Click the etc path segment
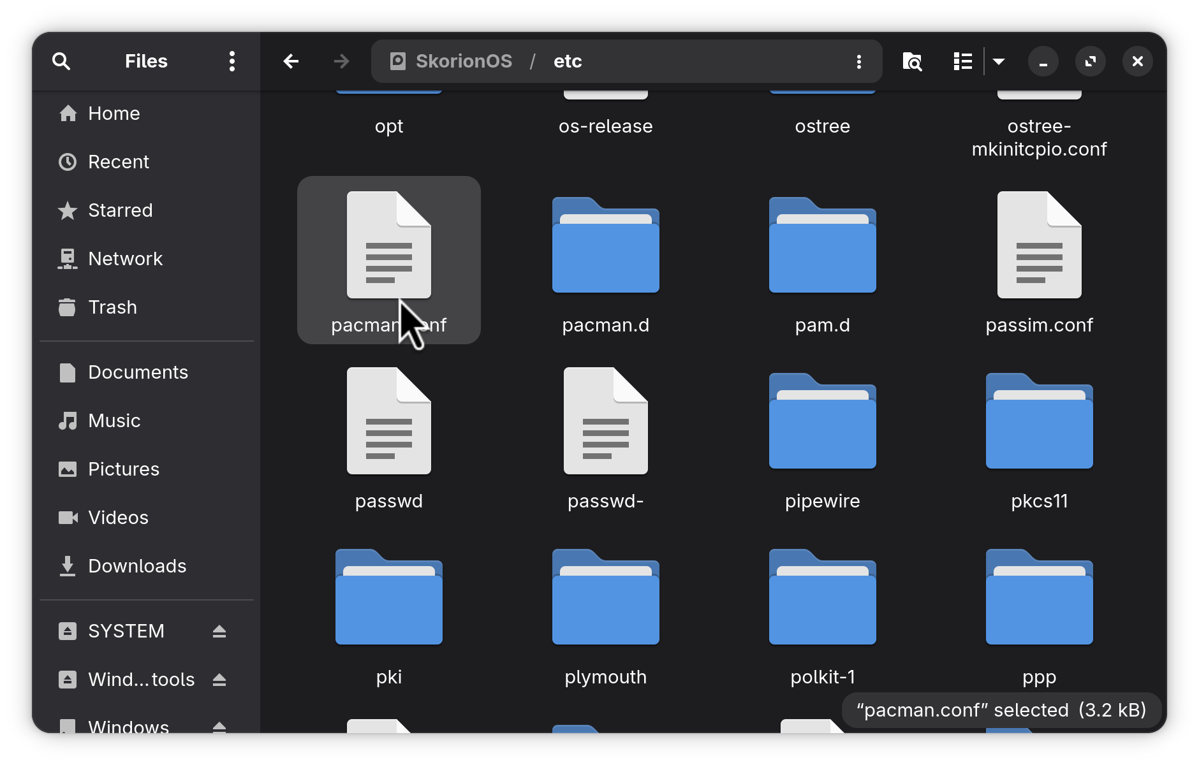Image resolution: width=1199 pixels, height=765 pixels. pos(567,61)
